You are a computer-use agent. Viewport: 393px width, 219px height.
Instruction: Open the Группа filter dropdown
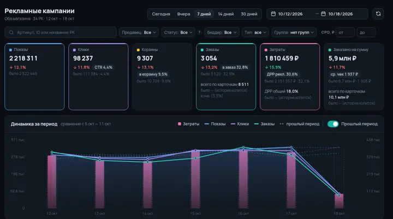294,32
